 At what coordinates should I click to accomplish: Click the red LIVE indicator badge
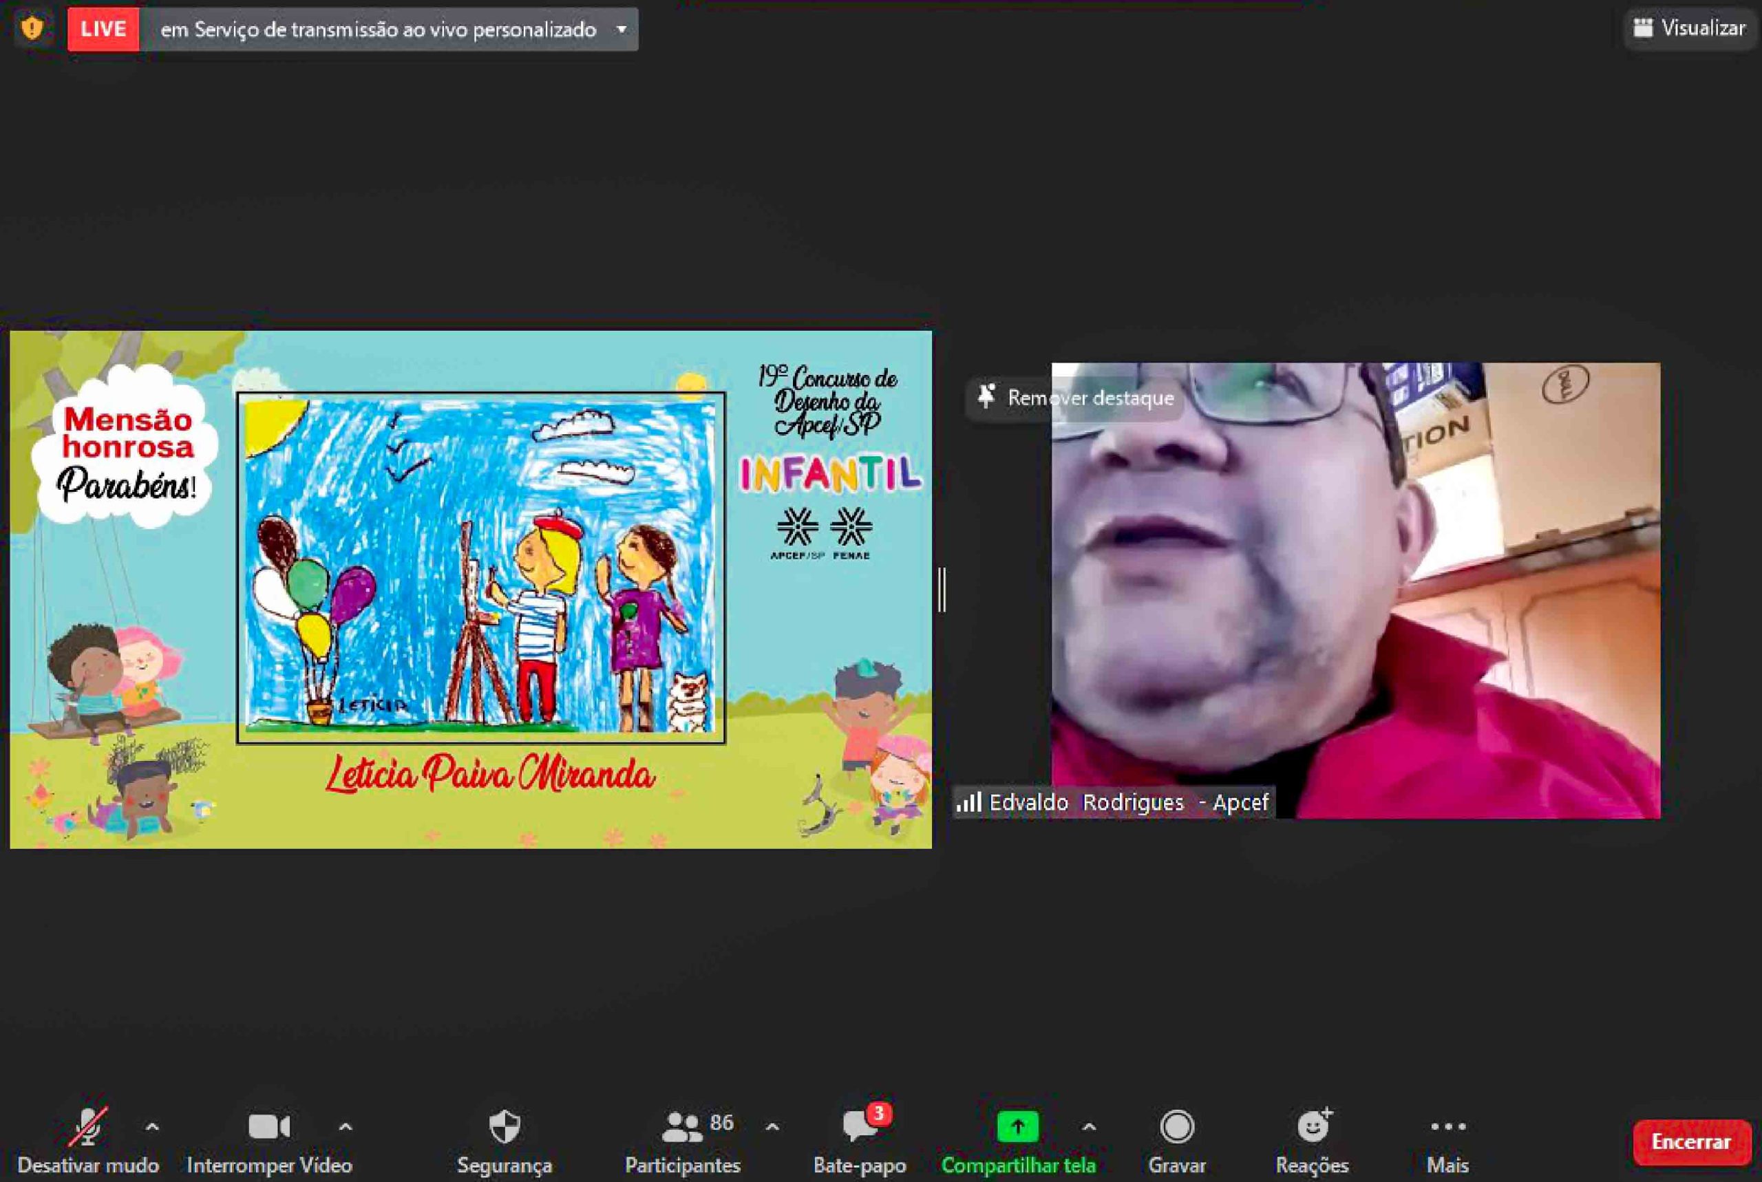pyautogui.click(x=103, y=30)
